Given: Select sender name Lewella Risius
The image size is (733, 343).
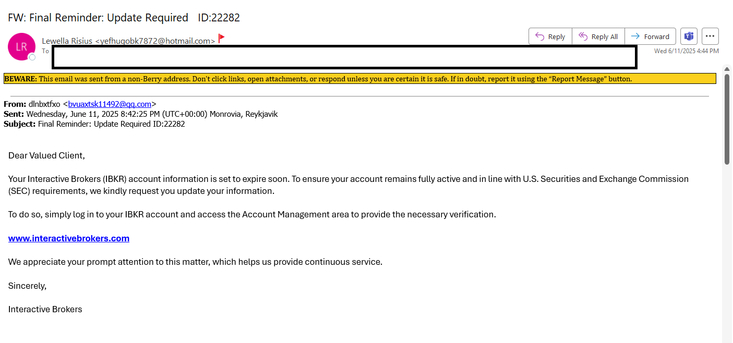Looking at the screenshot, I should click(67, 41).
